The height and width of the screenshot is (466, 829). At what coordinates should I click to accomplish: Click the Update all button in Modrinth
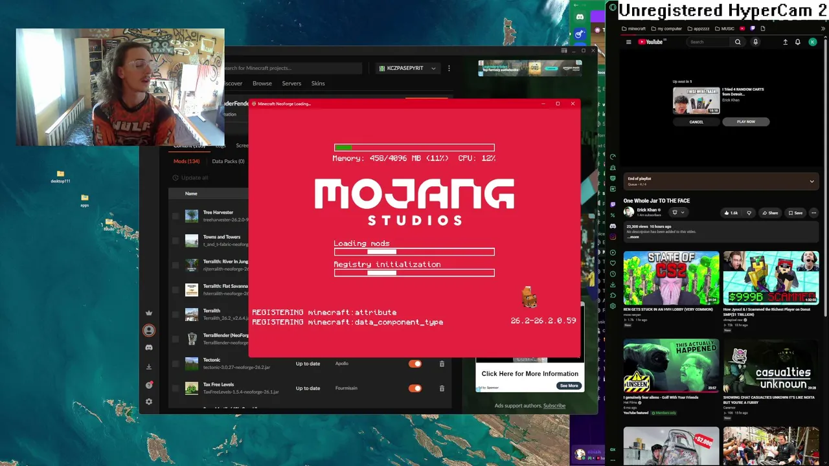pyautogui.click(x=190, y=178)
